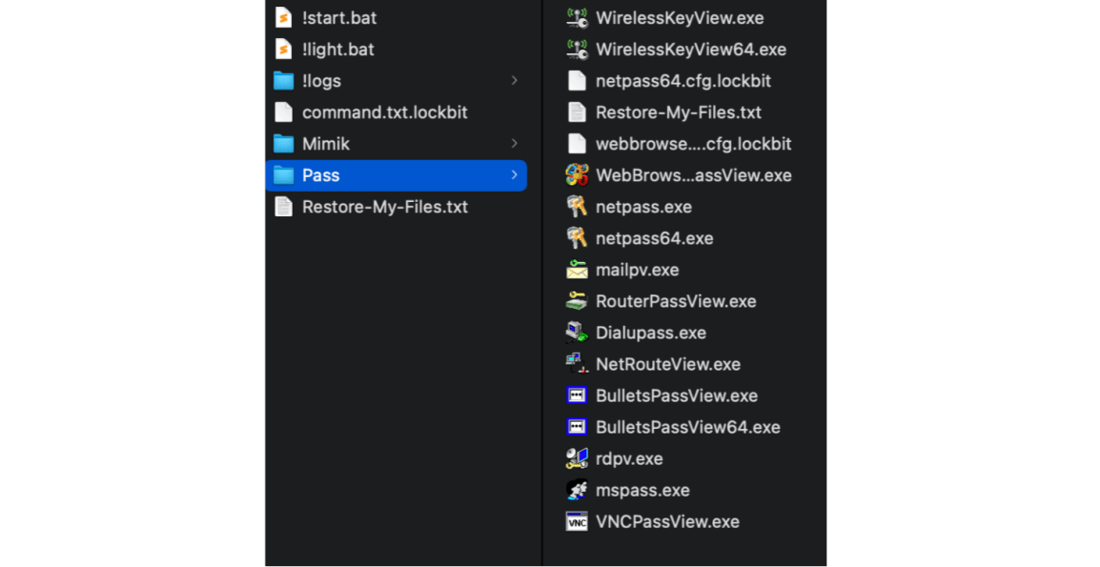Click the mailpv.exe envelope icon
This screenshot has height=567, width=1100.
click(x=577, y=270)
